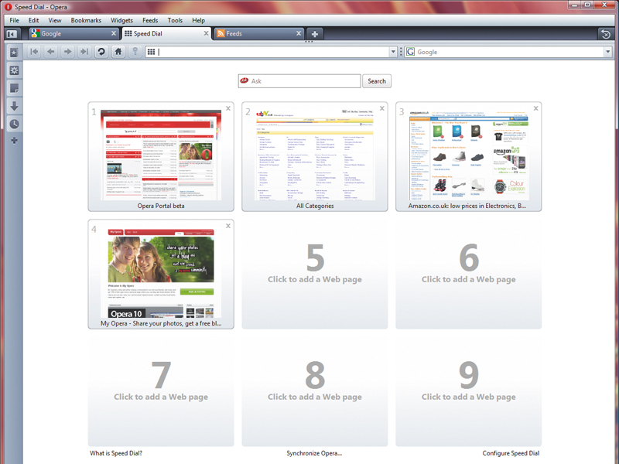
Task: Switch to the Feeds tab
Action: 259,33
